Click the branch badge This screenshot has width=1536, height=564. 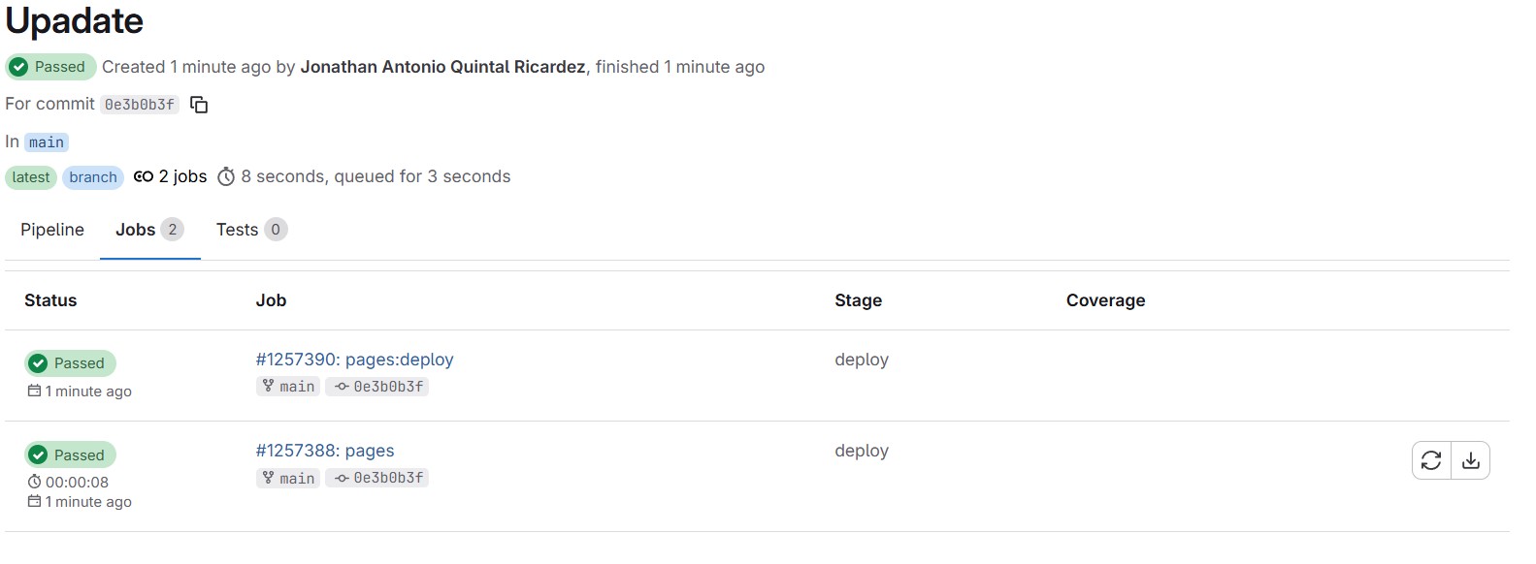[x=93, y=177]
